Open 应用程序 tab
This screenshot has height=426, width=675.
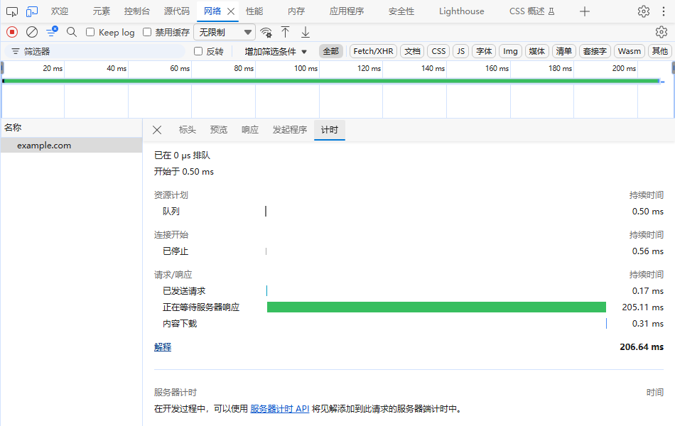coord(347,11)
